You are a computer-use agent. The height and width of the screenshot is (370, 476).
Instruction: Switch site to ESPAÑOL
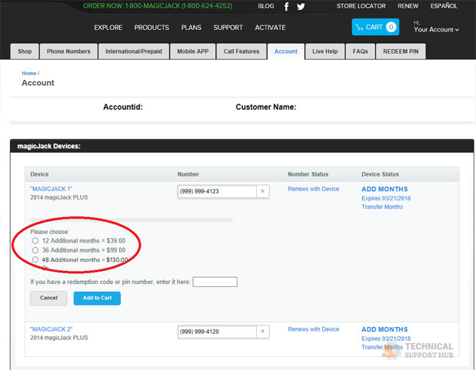coord(444,6)
